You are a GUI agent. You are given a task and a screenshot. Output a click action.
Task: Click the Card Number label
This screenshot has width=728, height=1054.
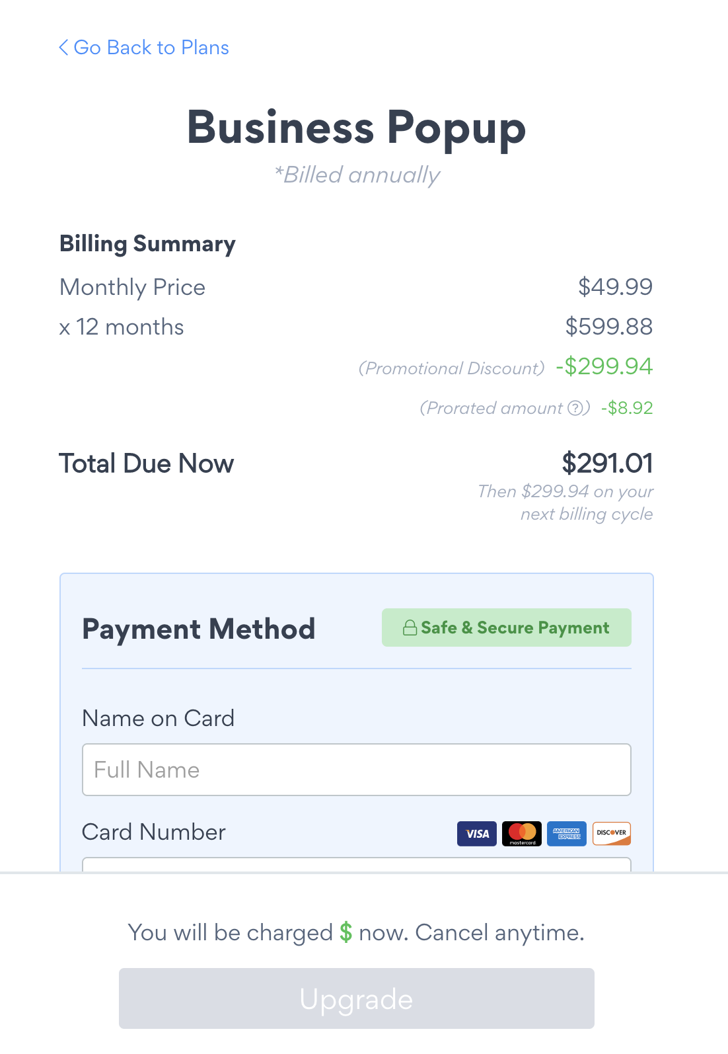tap(154, 832)
